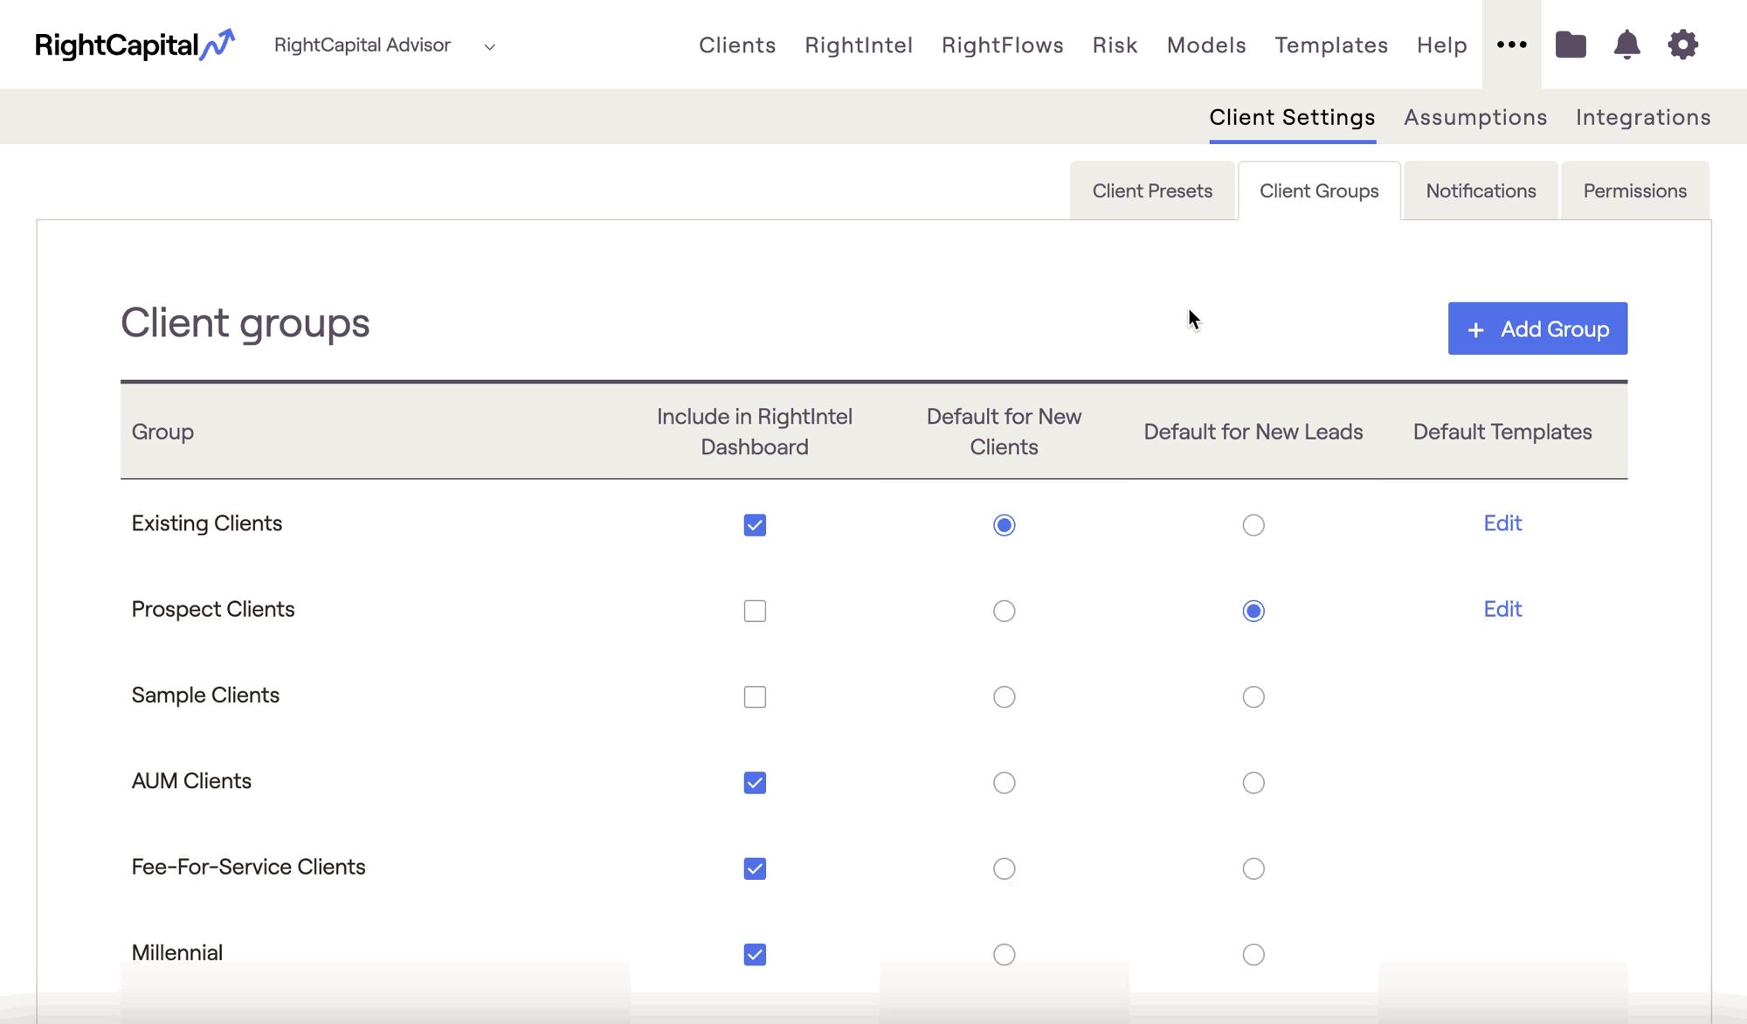The image size is (1747, 1024).
Task: Set Fee-For-Service Clients as default for new leads
Action: (1253, 868)
